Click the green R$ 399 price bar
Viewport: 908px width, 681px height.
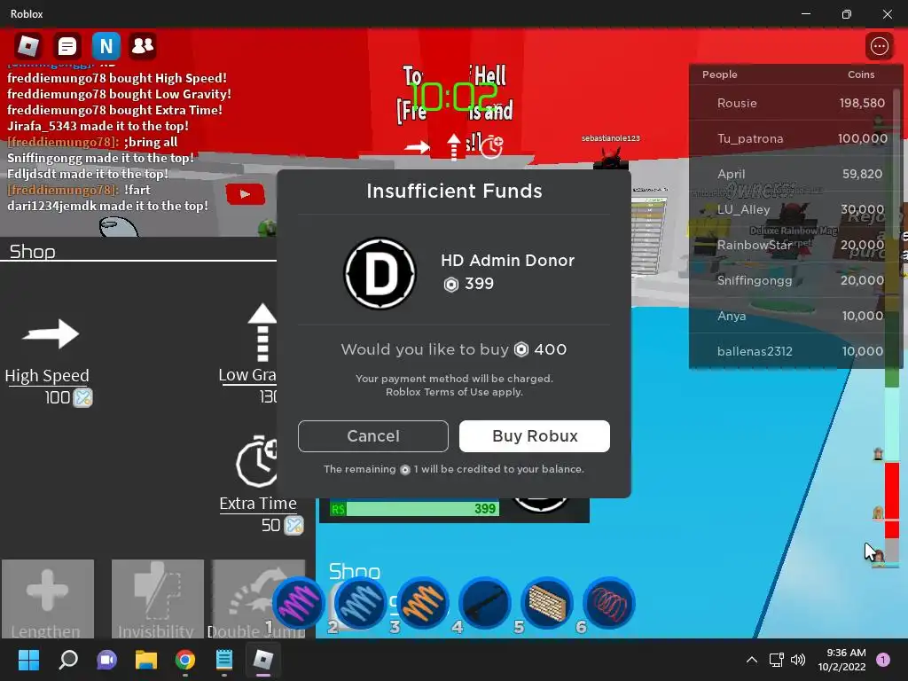click(414, 508)
